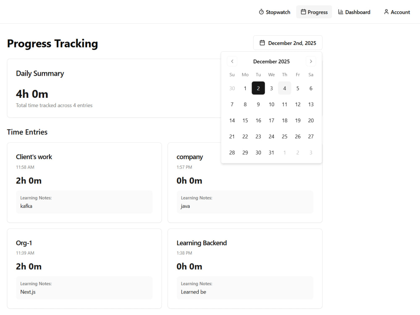Choose December 4 in the calendar

284,88
